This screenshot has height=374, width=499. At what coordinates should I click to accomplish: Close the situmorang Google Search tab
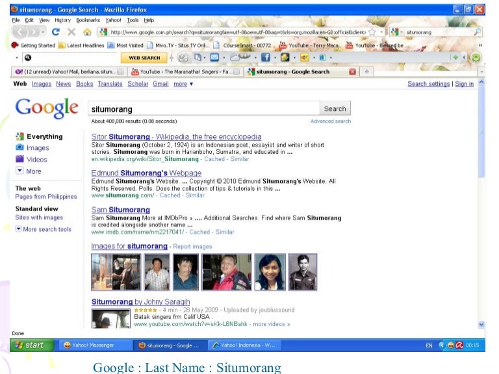352,71
